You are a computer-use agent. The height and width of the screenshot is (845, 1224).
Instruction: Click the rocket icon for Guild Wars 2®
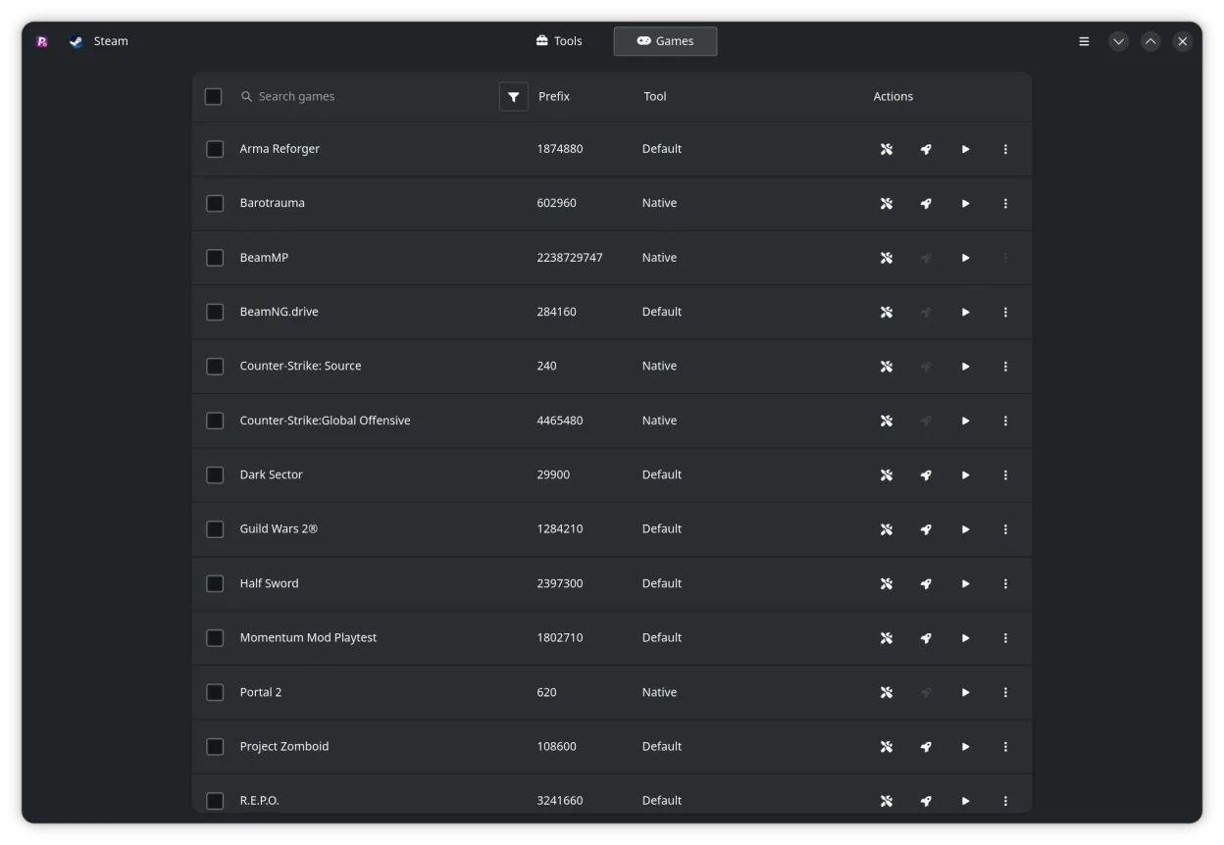926,529
